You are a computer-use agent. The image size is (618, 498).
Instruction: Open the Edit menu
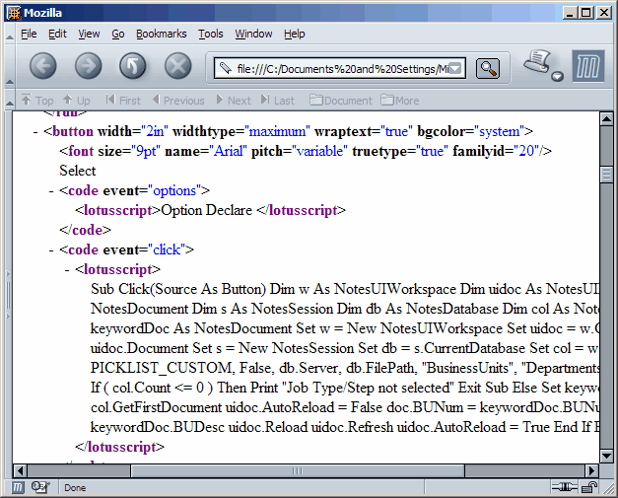click(57, 34)
